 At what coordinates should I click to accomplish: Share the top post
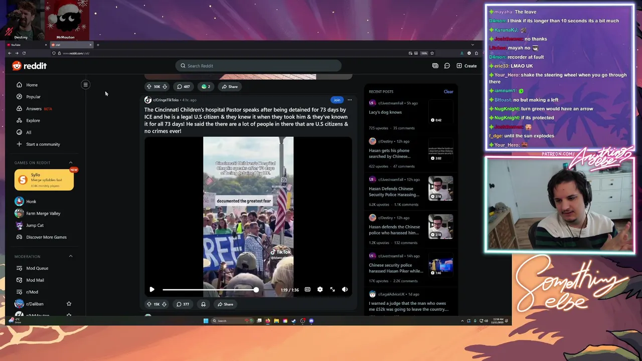click(x=230, y=87)
